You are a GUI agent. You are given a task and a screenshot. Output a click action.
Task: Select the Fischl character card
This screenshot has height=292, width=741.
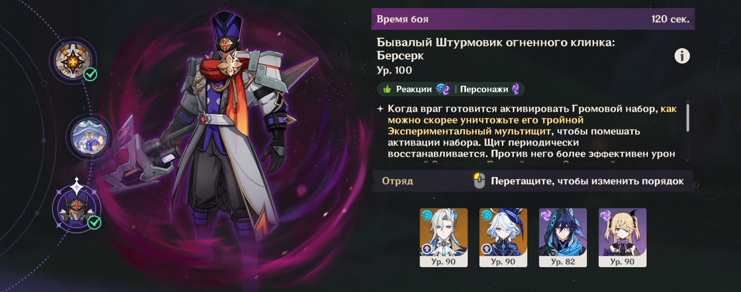click(623, 237)
